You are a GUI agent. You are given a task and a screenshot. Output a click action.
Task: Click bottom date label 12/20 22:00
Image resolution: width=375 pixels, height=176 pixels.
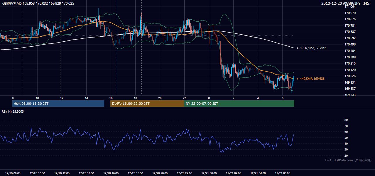[184, 173]
